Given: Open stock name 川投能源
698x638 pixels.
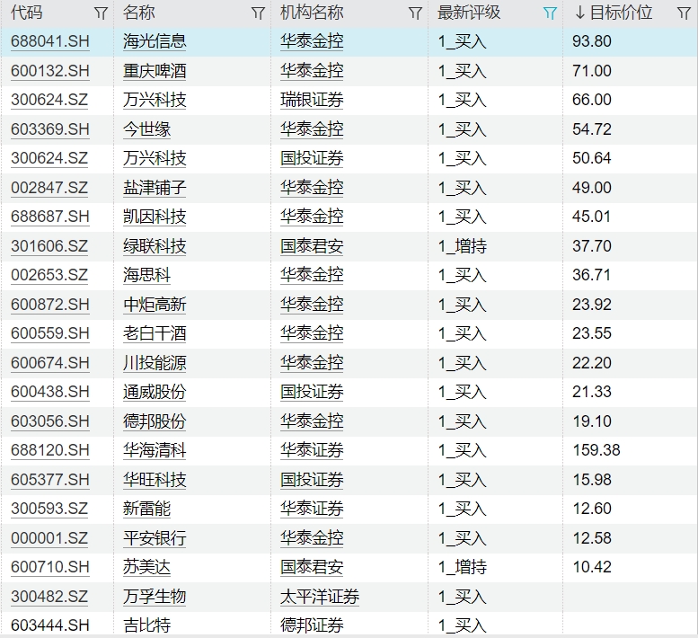Looking at the screenshot, I should [155, 363].
